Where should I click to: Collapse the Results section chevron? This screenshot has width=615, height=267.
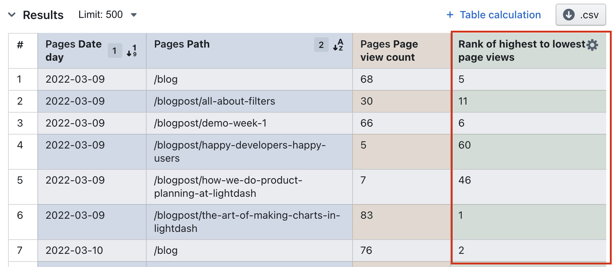pos(12,15)
